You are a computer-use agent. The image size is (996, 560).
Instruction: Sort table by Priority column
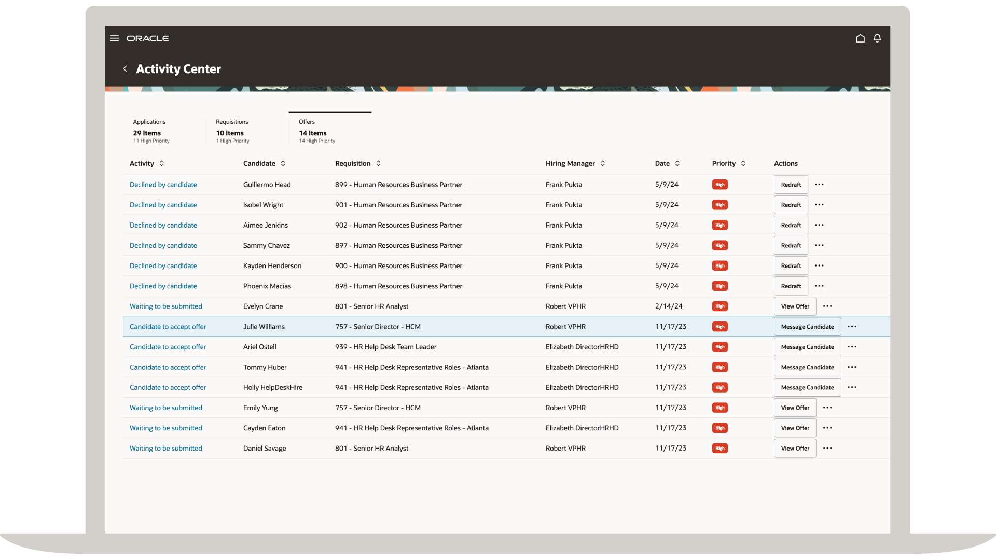click(x=743, y=163)
